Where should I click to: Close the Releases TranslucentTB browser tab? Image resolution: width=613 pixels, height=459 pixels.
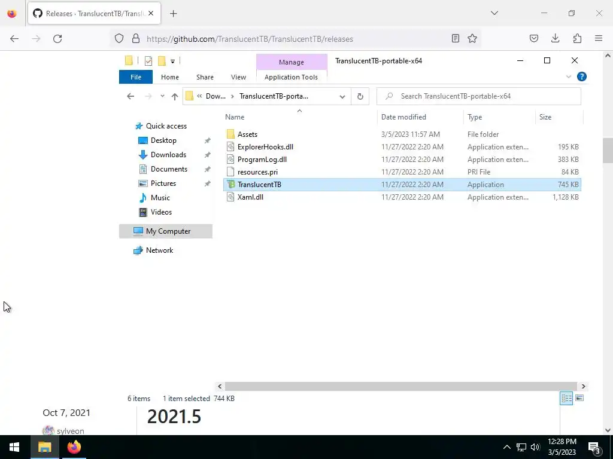click(151, 14)
